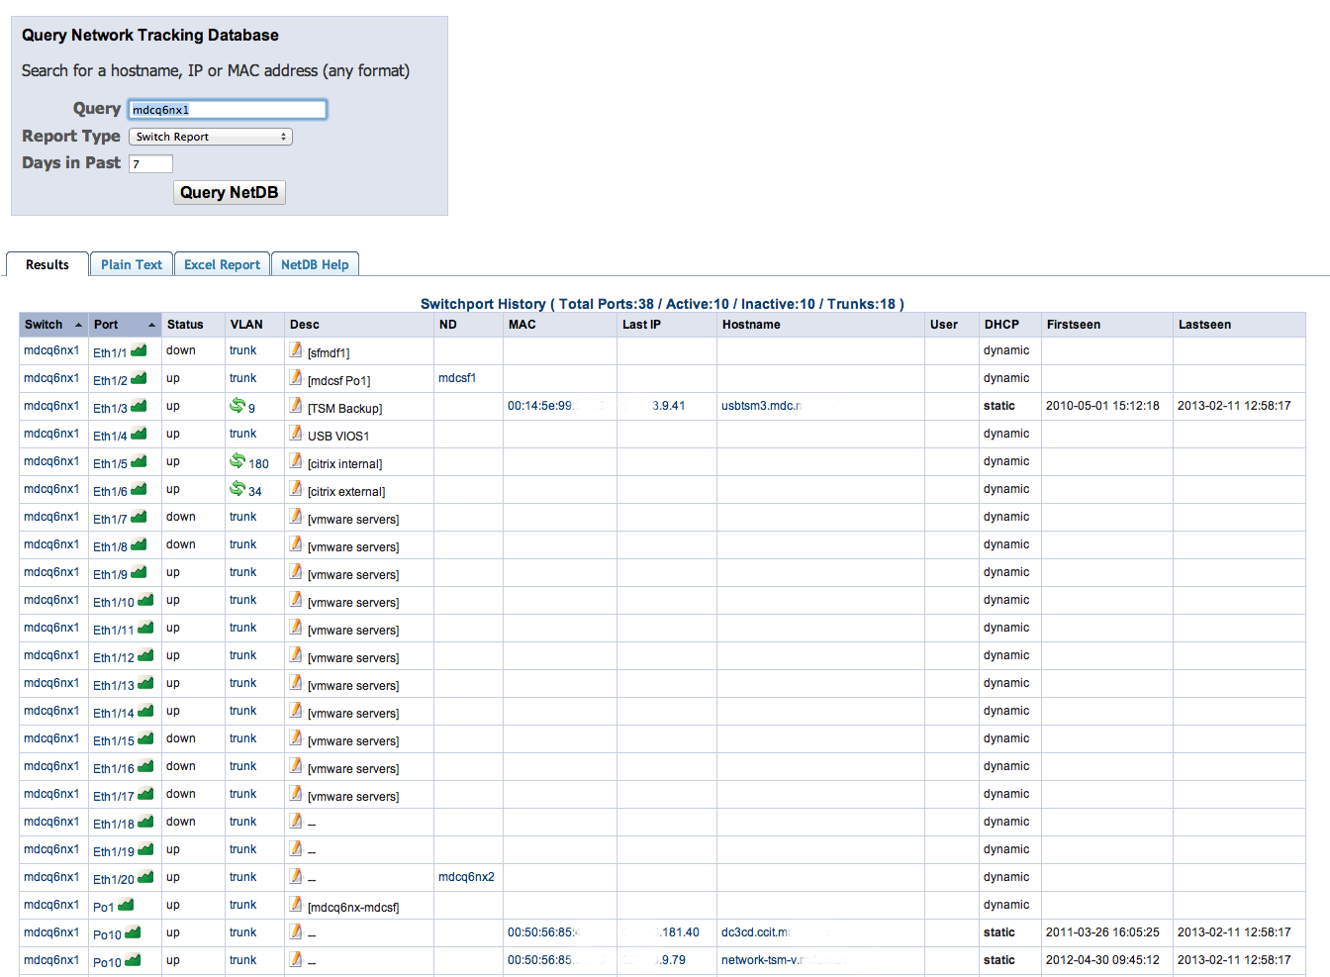The height and width of the screenshot is (977, 1330).
Task: Click the green VLAN change icon beside 34
Action: tap(237, 488)
